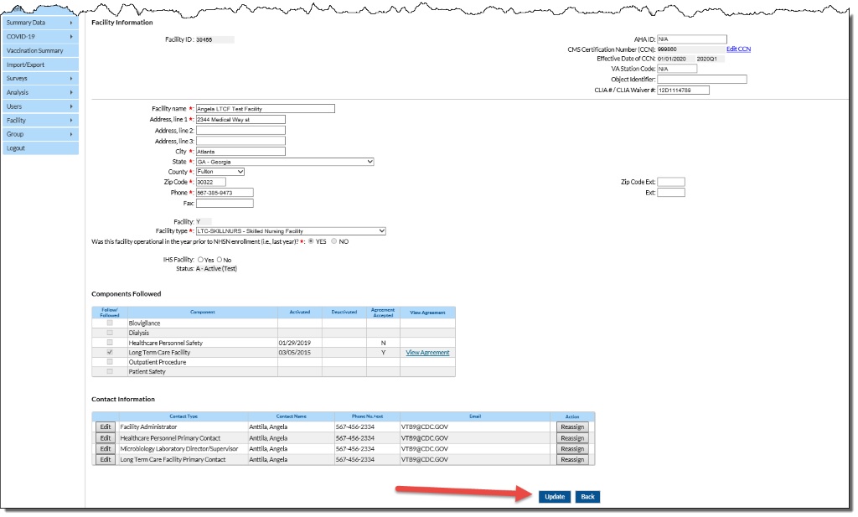
Task: Click the Facility name input field
Action: [x=268, y=107]
